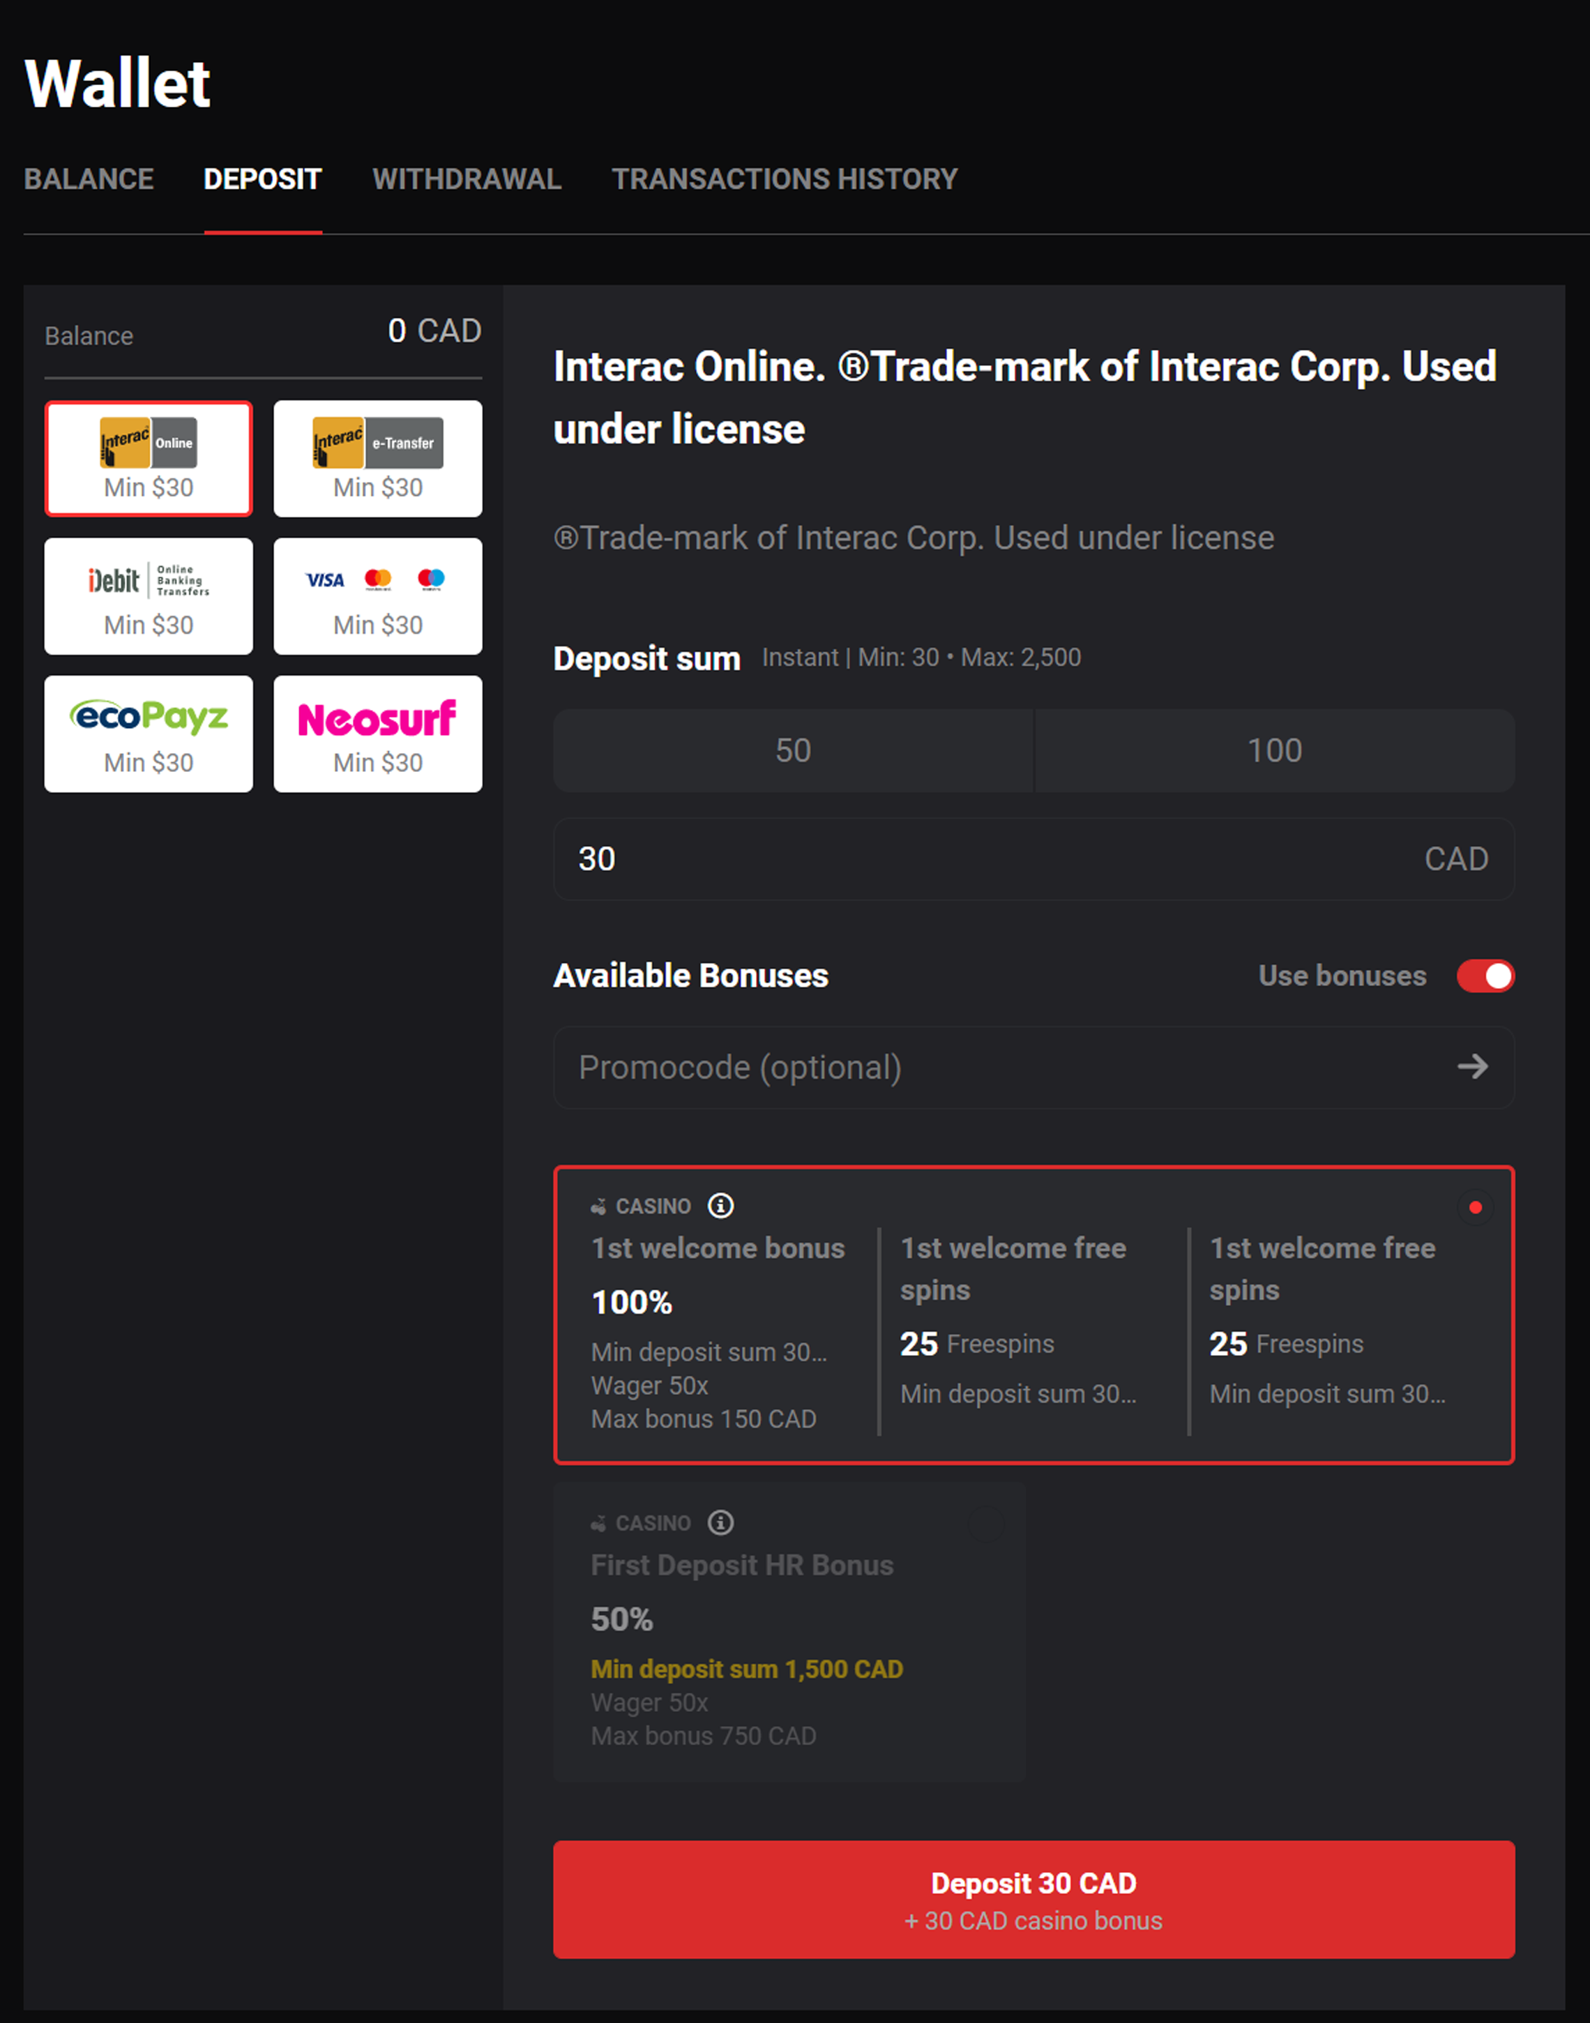Open the Deposit tab

(264, 180)
